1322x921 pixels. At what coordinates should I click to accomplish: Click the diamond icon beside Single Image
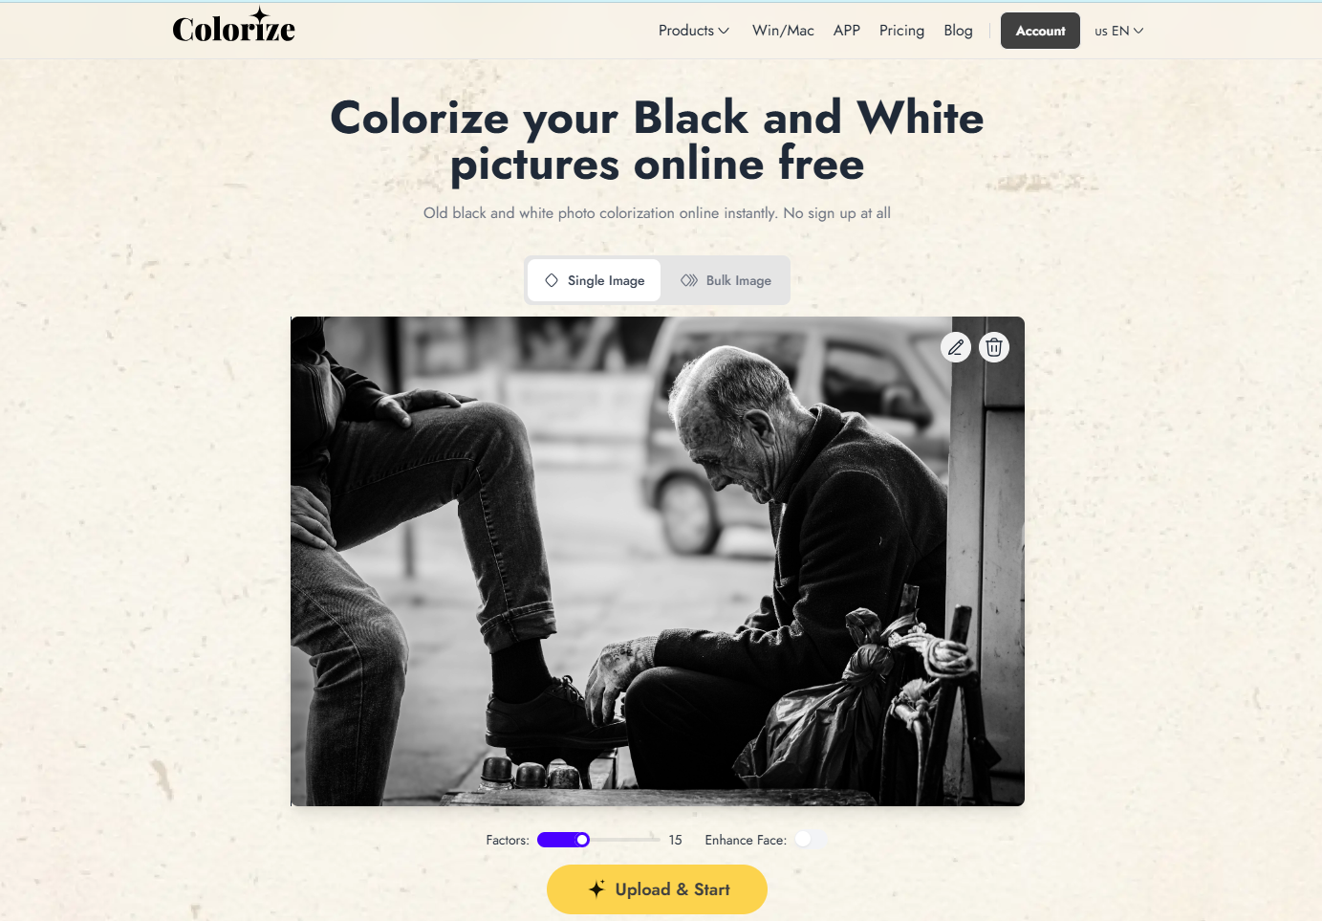pos(552,280)
